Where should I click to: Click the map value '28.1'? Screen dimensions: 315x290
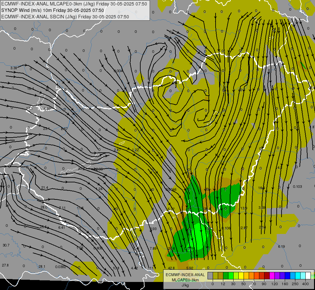[x=42, y=266]
